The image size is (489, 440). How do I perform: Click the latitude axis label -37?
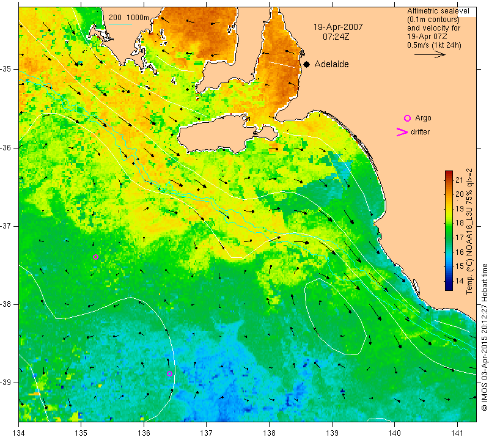6,226
